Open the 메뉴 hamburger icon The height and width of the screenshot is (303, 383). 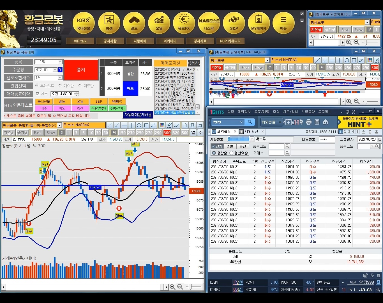[283, 23]
